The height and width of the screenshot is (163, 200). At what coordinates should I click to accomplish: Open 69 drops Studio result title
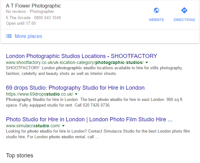click(x=75, y=88)
